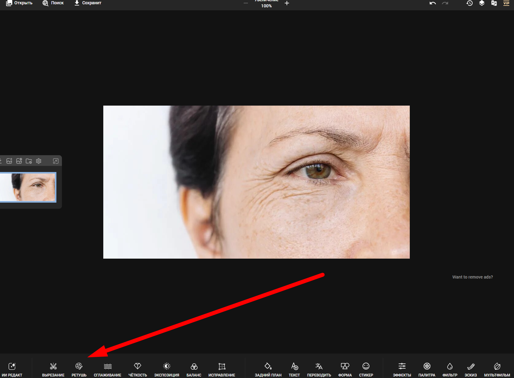Open the СТИКЕР sticker tool
Image resolution: width=514 pixels, height=378 pixels.
366,369
